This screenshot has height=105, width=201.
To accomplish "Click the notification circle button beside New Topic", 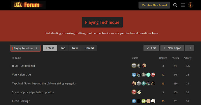I will click(x=190, y=48).
